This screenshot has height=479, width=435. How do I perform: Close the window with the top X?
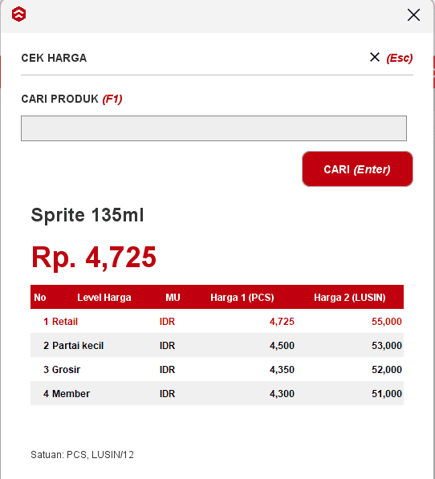[x=413, y=14]
